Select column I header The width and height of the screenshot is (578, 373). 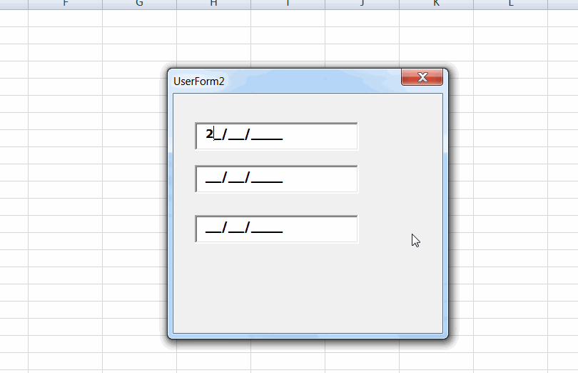[288, 4]
